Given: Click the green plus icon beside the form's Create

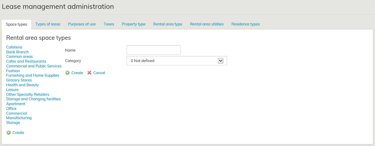Looking at the screenshot, I should [x=67, y=73].
